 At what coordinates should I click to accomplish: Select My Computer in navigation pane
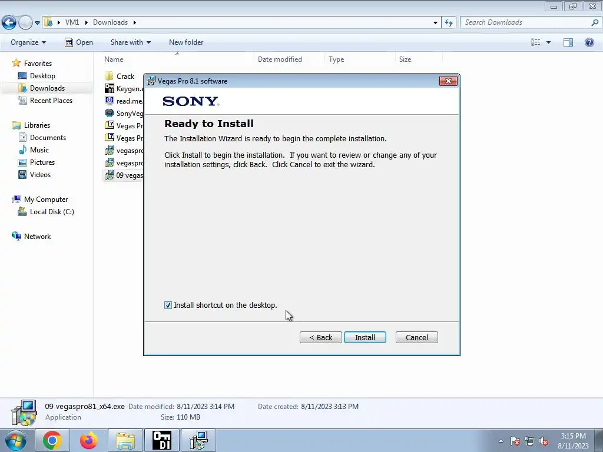tap(46, 200)
